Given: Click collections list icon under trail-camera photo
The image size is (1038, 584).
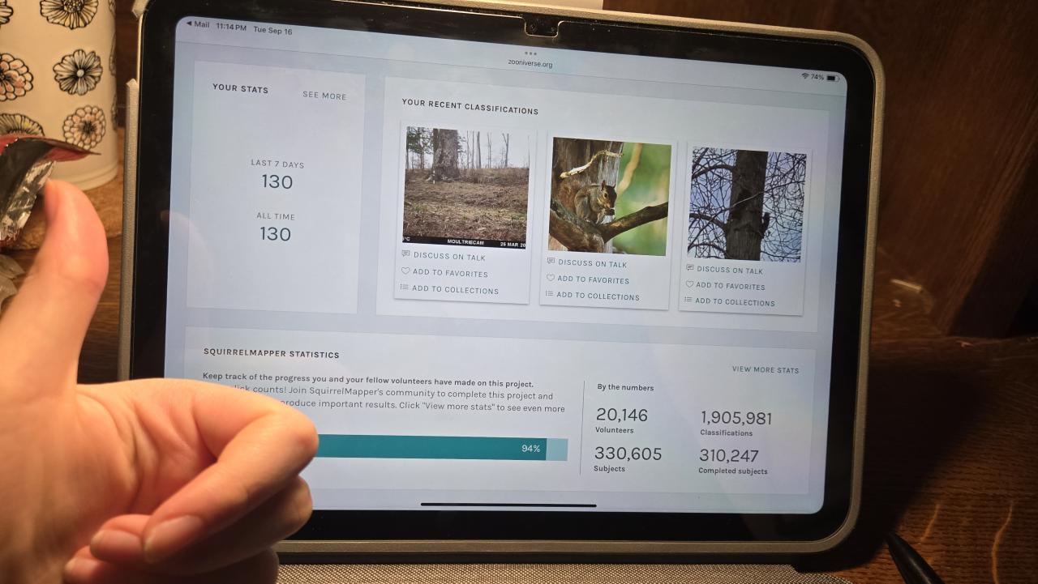Looking at the screenshot, I should (x=405, y=288).
